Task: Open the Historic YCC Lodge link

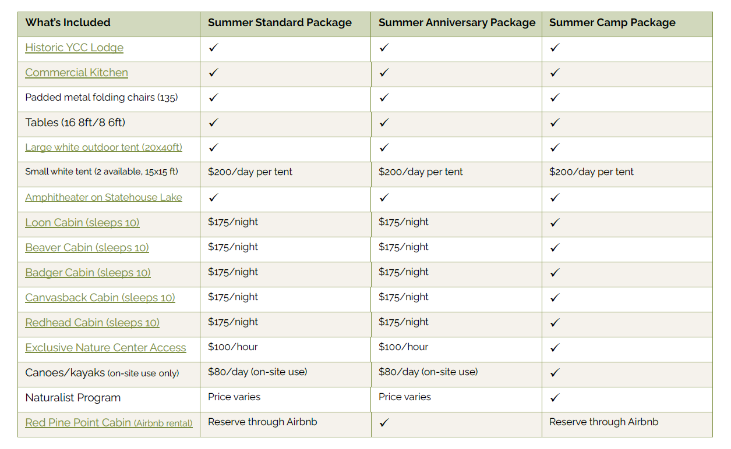Action: [x=74, y=48]
